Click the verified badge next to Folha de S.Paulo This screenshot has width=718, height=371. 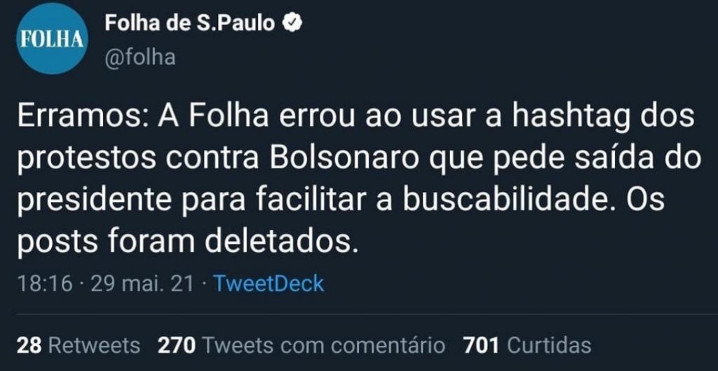[x=290, y=23]
